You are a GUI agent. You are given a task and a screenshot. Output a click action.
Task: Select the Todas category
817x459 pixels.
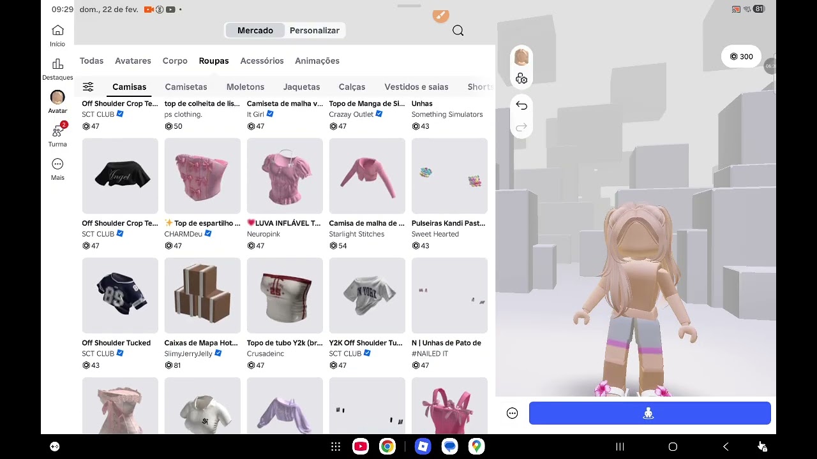pos(91,61)
